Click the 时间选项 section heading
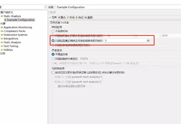 [57, 27]
